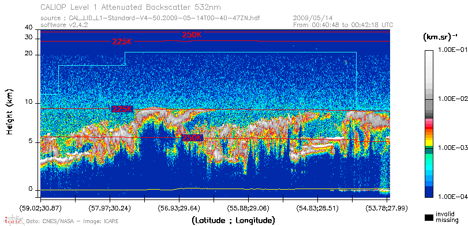Click the 'Height (km)' axis label
468x226 pixels.
pos(10,111)
